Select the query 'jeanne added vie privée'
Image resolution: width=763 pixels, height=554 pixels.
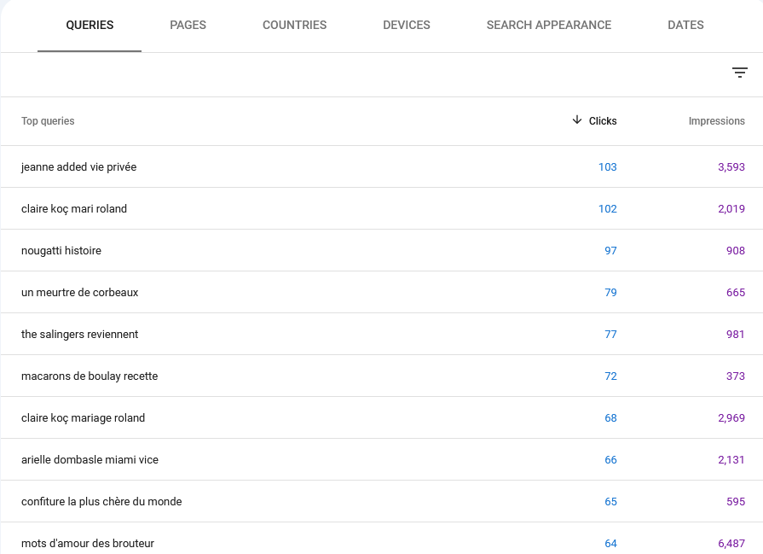pos(78,166)
